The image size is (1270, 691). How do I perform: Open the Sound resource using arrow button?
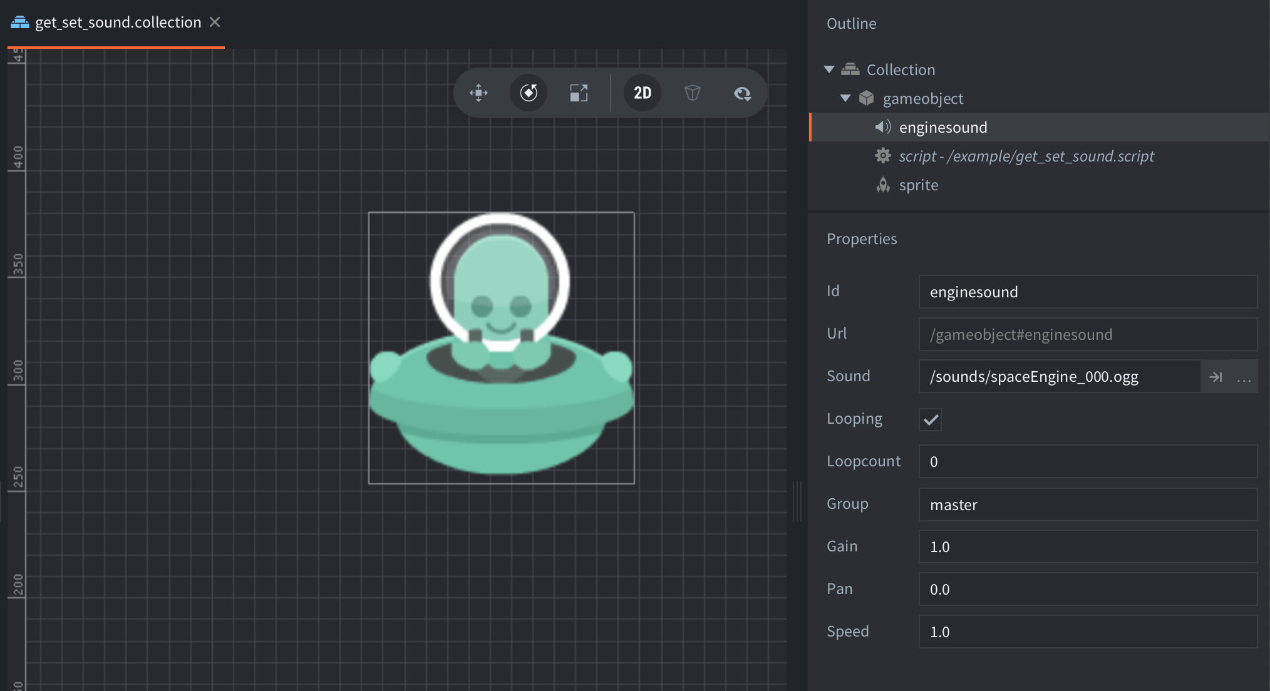tap(1216, 377)
